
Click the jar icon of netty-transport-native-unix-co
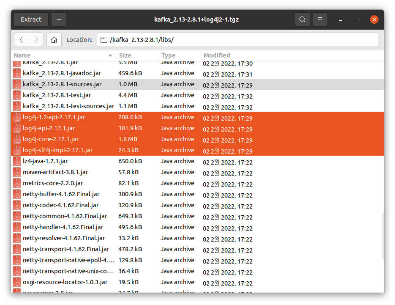pyautogui.click(x=17, y=271)
